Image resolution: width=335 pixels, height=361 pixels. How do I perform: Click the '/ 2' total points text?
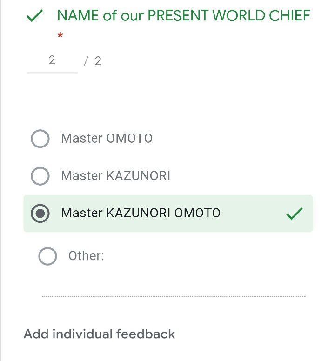click(x=93, y=61)
